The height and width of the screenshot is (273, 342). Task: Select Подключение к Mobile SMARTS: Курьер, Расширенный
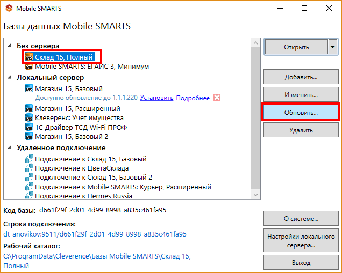(123, 187)
